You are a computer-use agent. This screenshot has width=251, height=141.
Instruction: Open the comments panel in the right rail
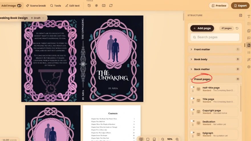coord(249,38)
